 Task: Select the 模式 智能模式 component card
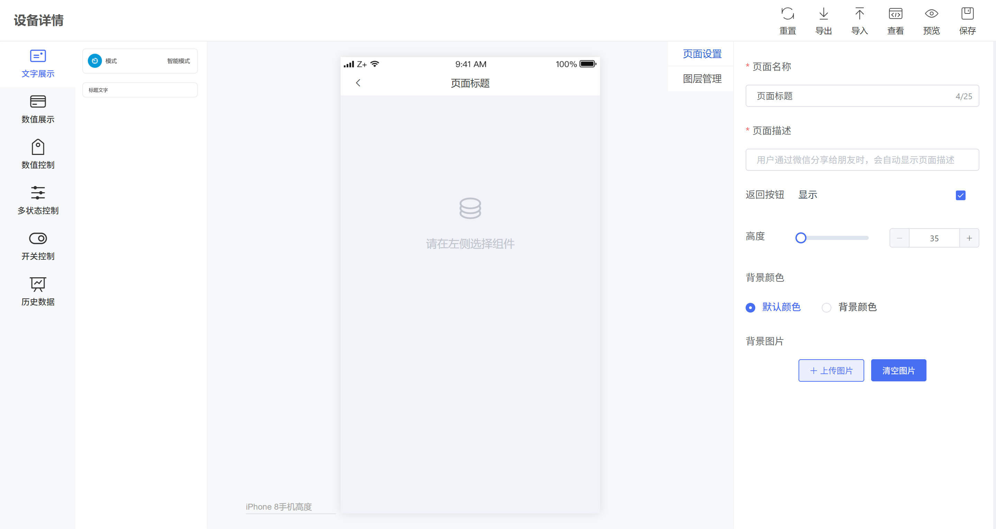coord(140,61)
